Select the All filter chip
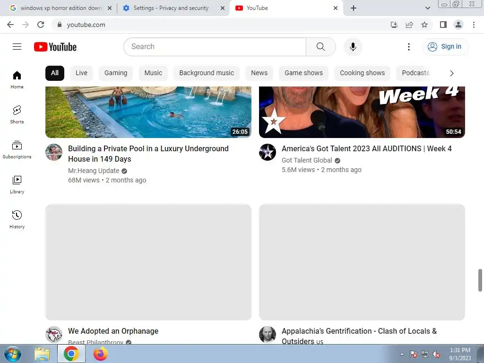The image size is (484, 363). tap(55, 73)
